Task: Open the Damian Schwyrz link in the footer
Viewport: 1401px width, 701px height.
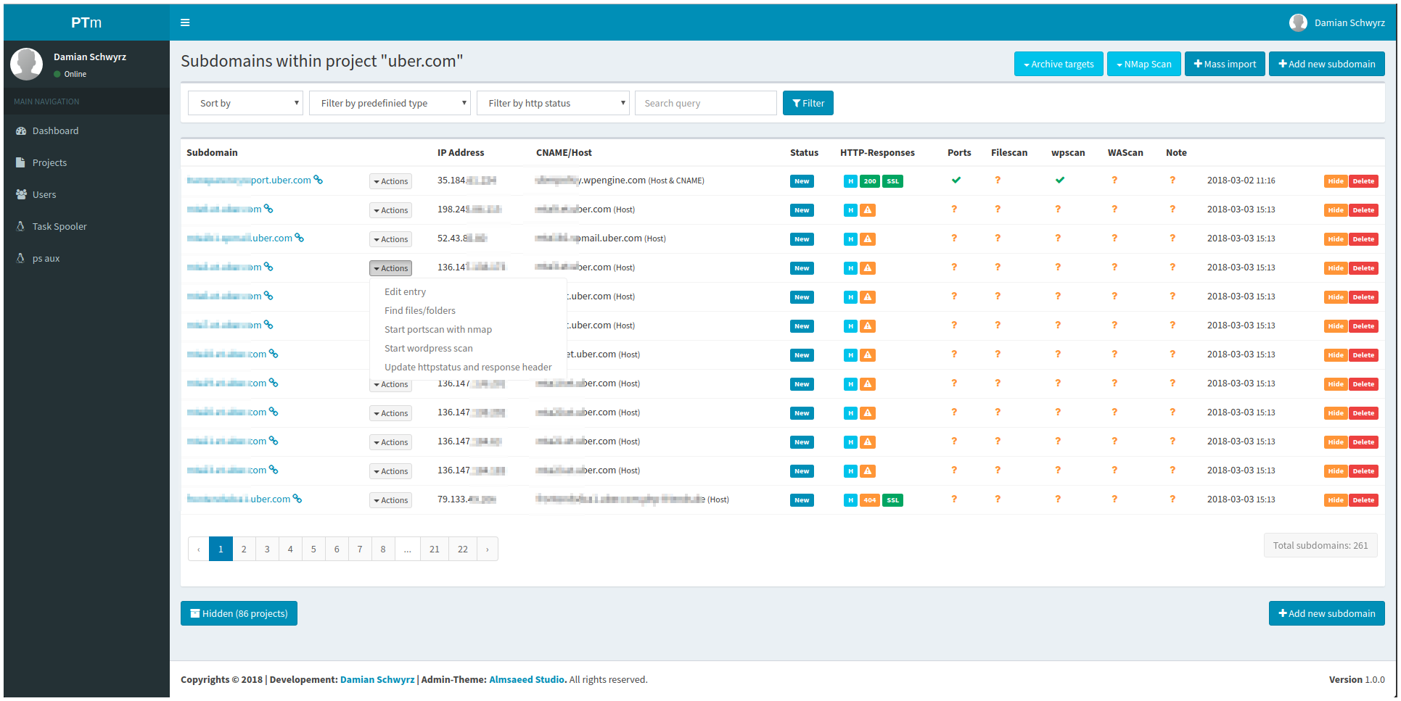Action: 377,680
